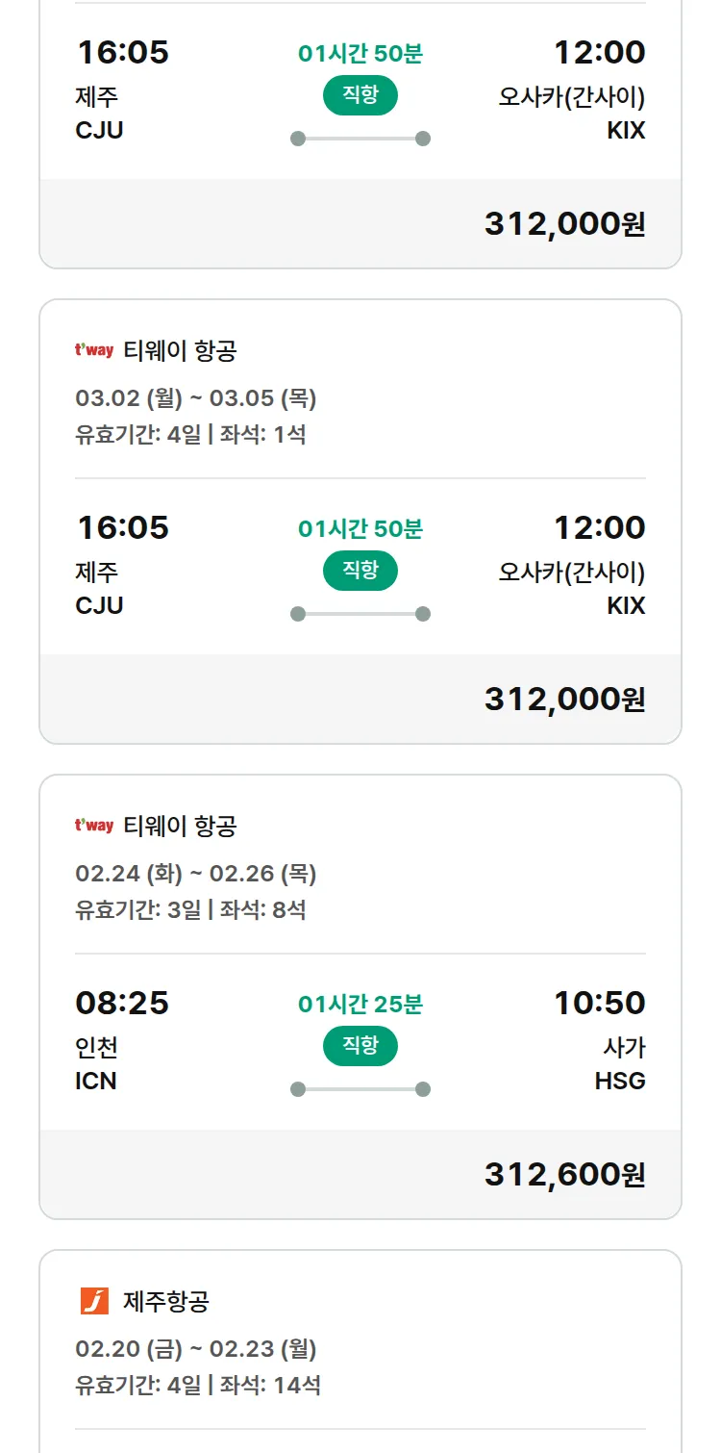Viewport: 721px width, 1453px height.
Task: Click t'way logo on the 02.24 flight card
Action: pos(94,826)
